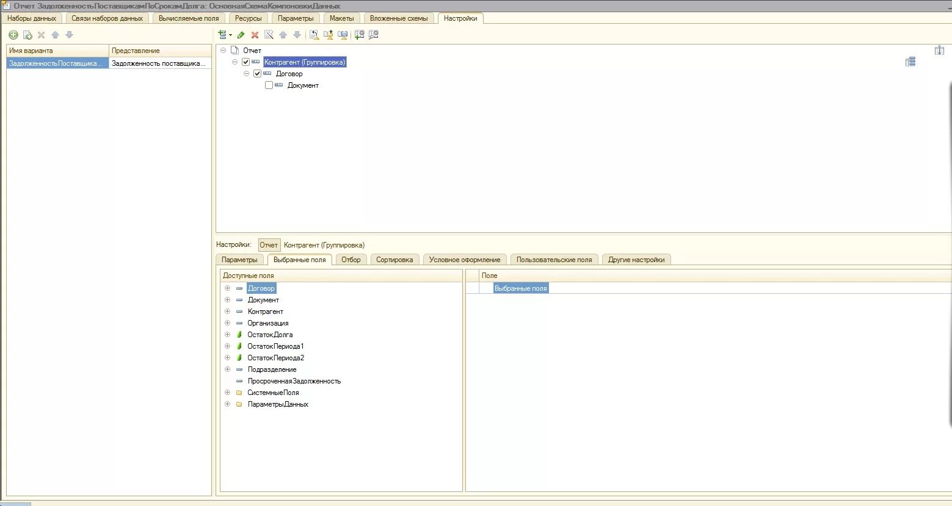
Task: Click the ОстатокПериода1 resource icon
Action: pos(239,346)
